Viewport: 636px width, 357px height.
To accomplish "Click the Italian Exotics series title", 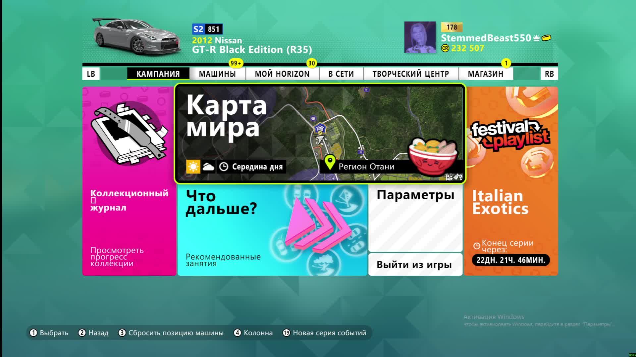I will tap(500, 202).
